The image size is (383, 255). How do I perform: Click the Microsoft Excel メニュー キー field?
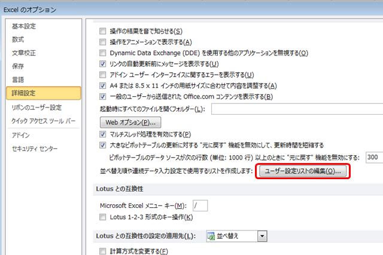point(200,205)
